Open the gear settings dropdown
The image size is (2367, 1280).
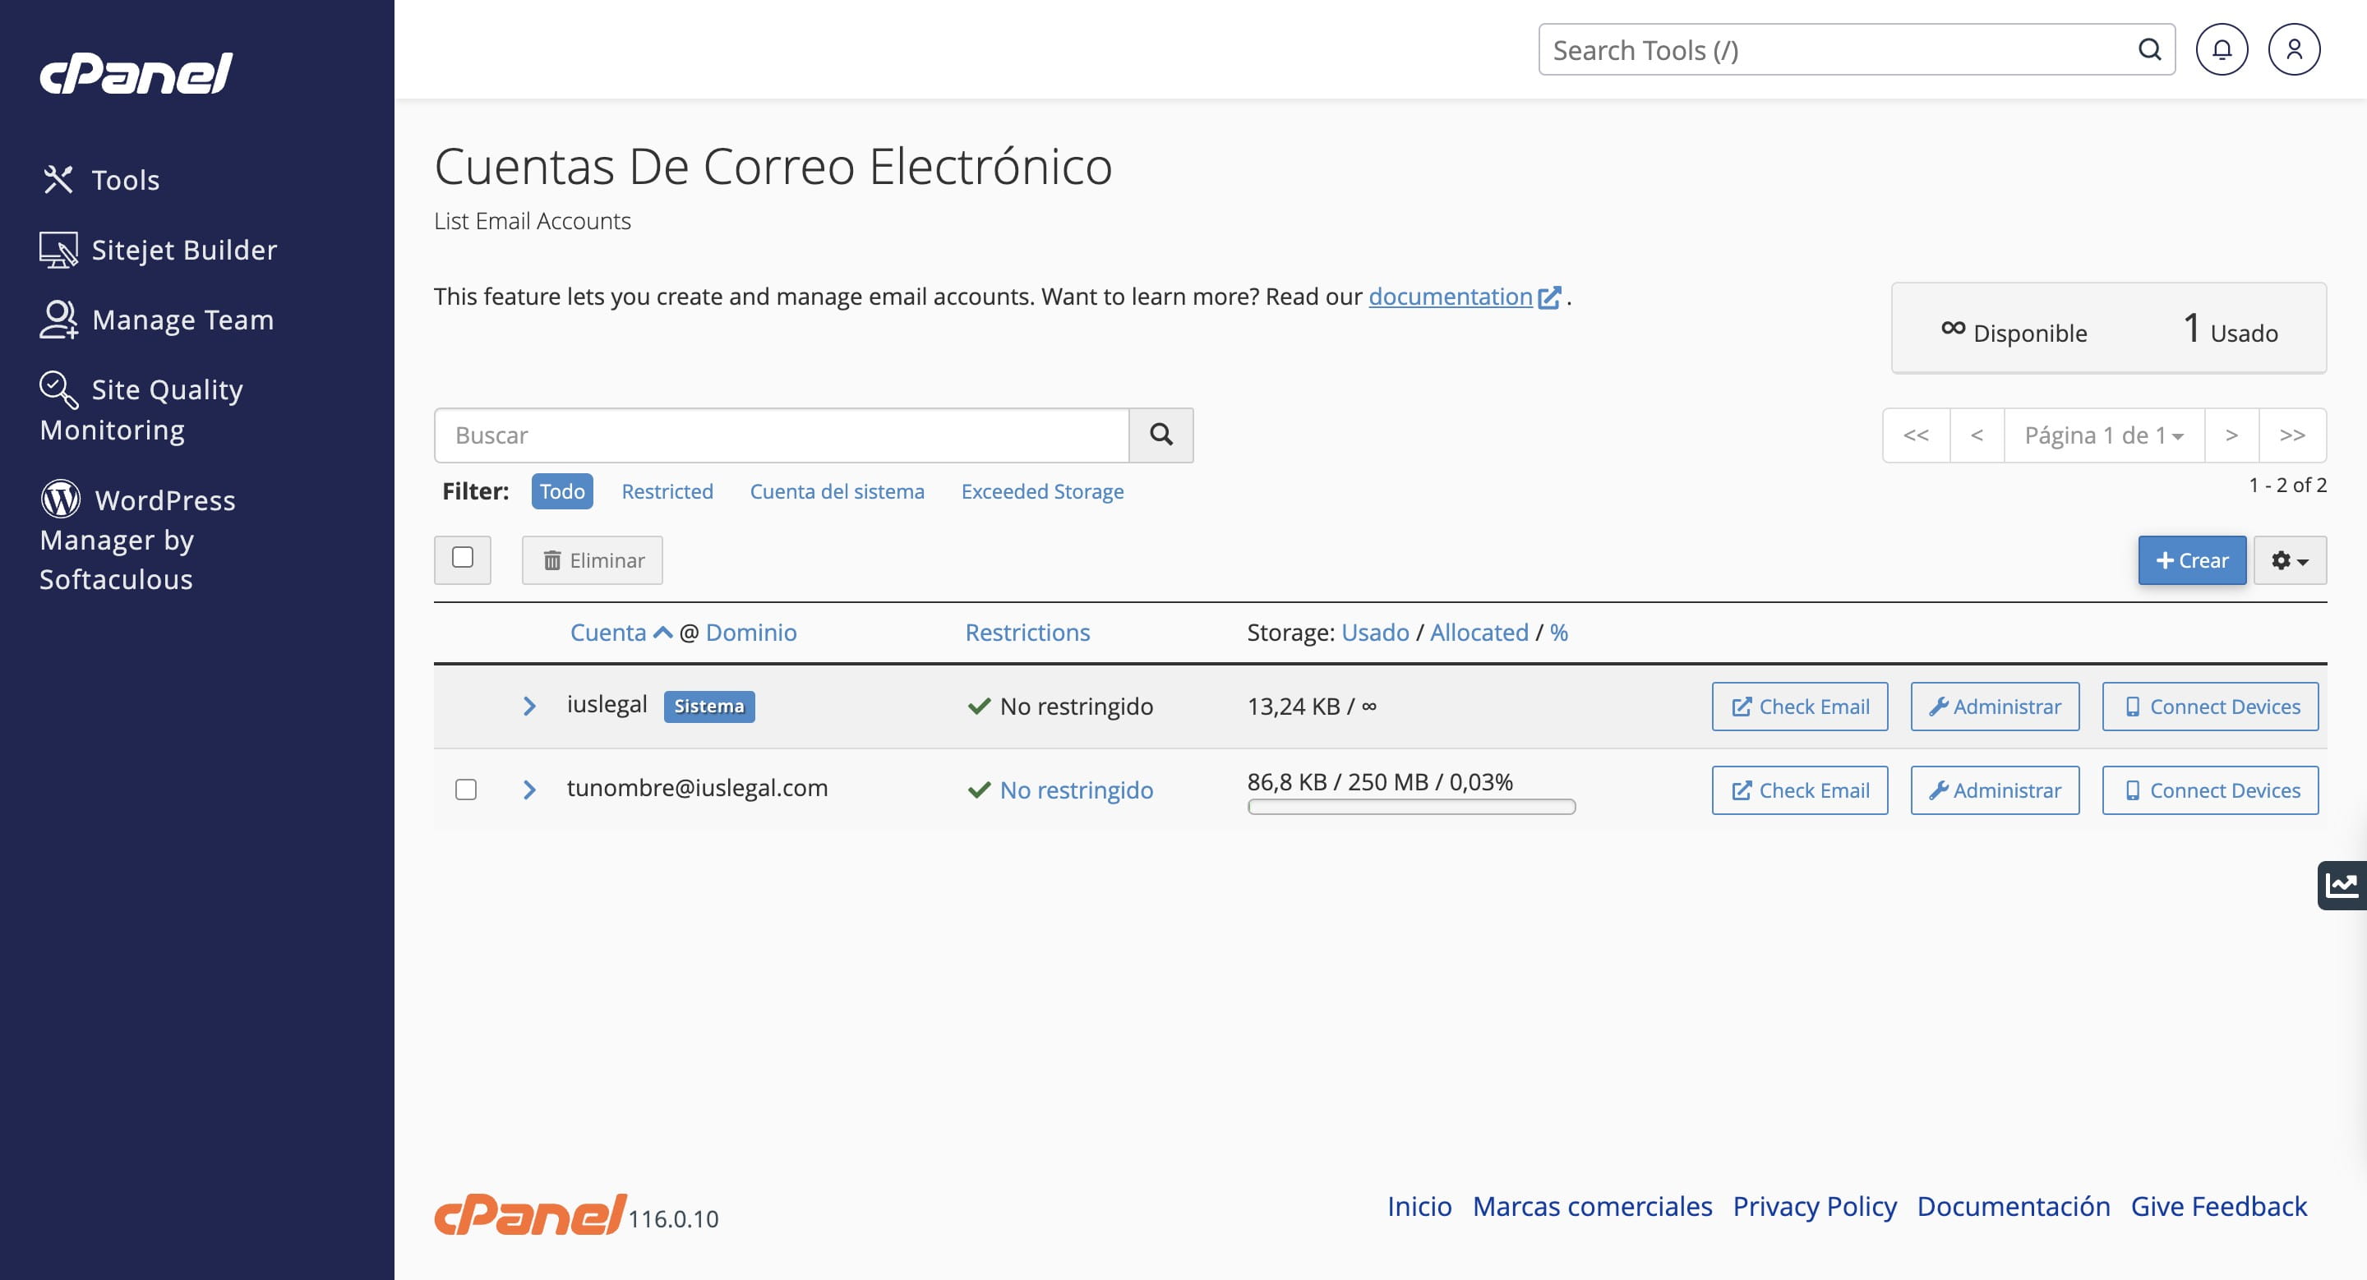(2289, 560)
